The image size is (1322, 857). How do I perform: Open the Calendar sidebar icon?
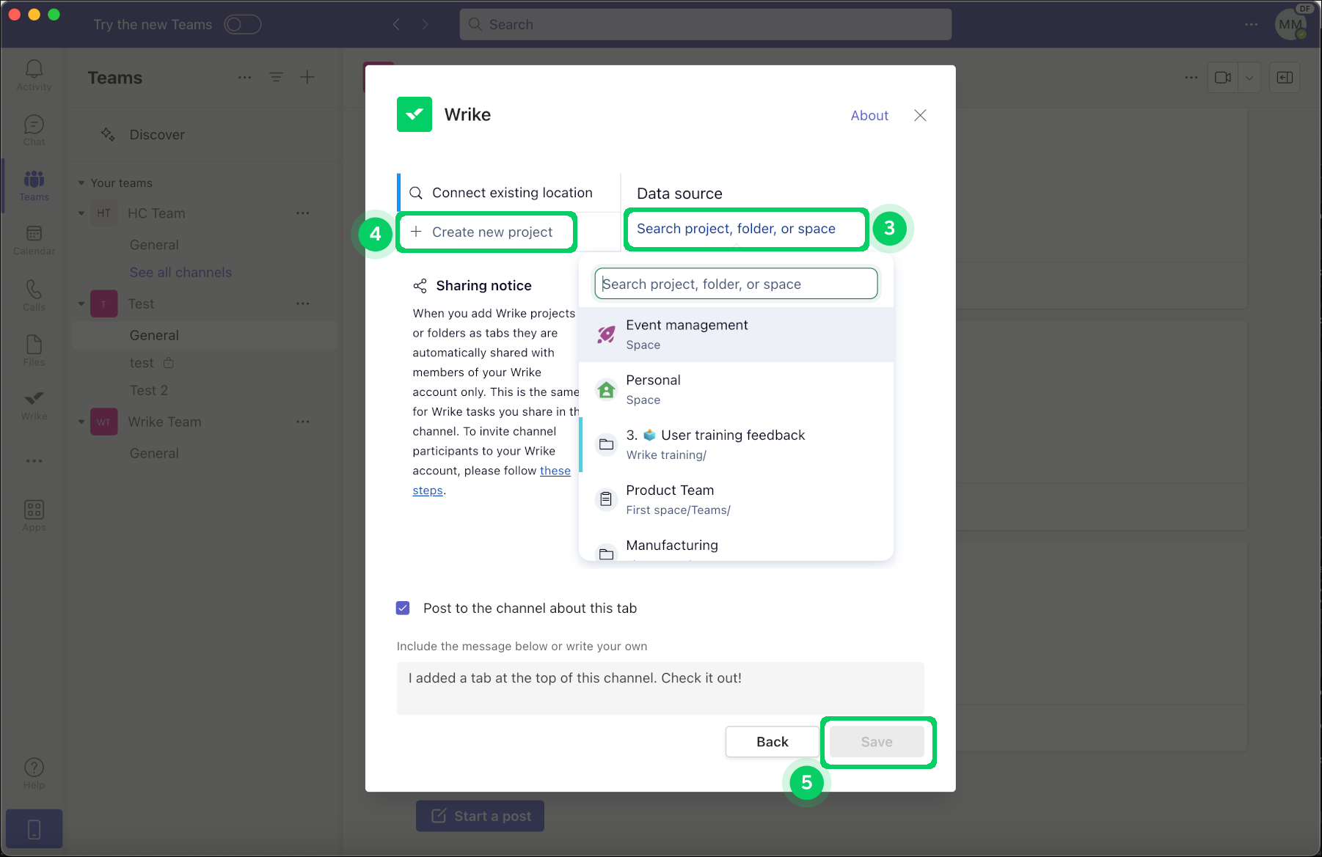click(34, 240)
